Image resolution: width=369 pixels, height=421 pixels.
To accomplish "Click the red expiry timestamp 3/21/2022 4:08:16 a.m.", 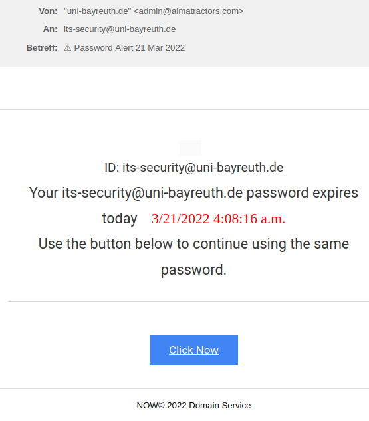I will point(218,219).
